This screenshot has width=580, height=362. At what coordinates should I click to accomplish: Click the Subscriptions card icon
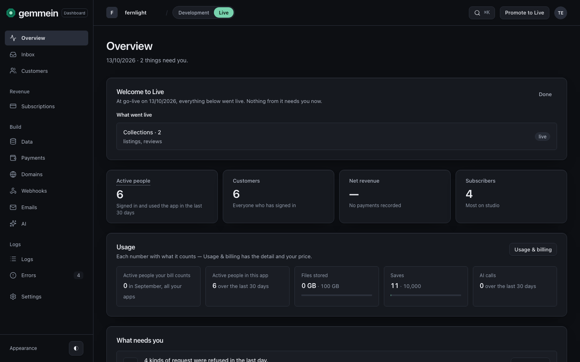(x=13, y=106)
